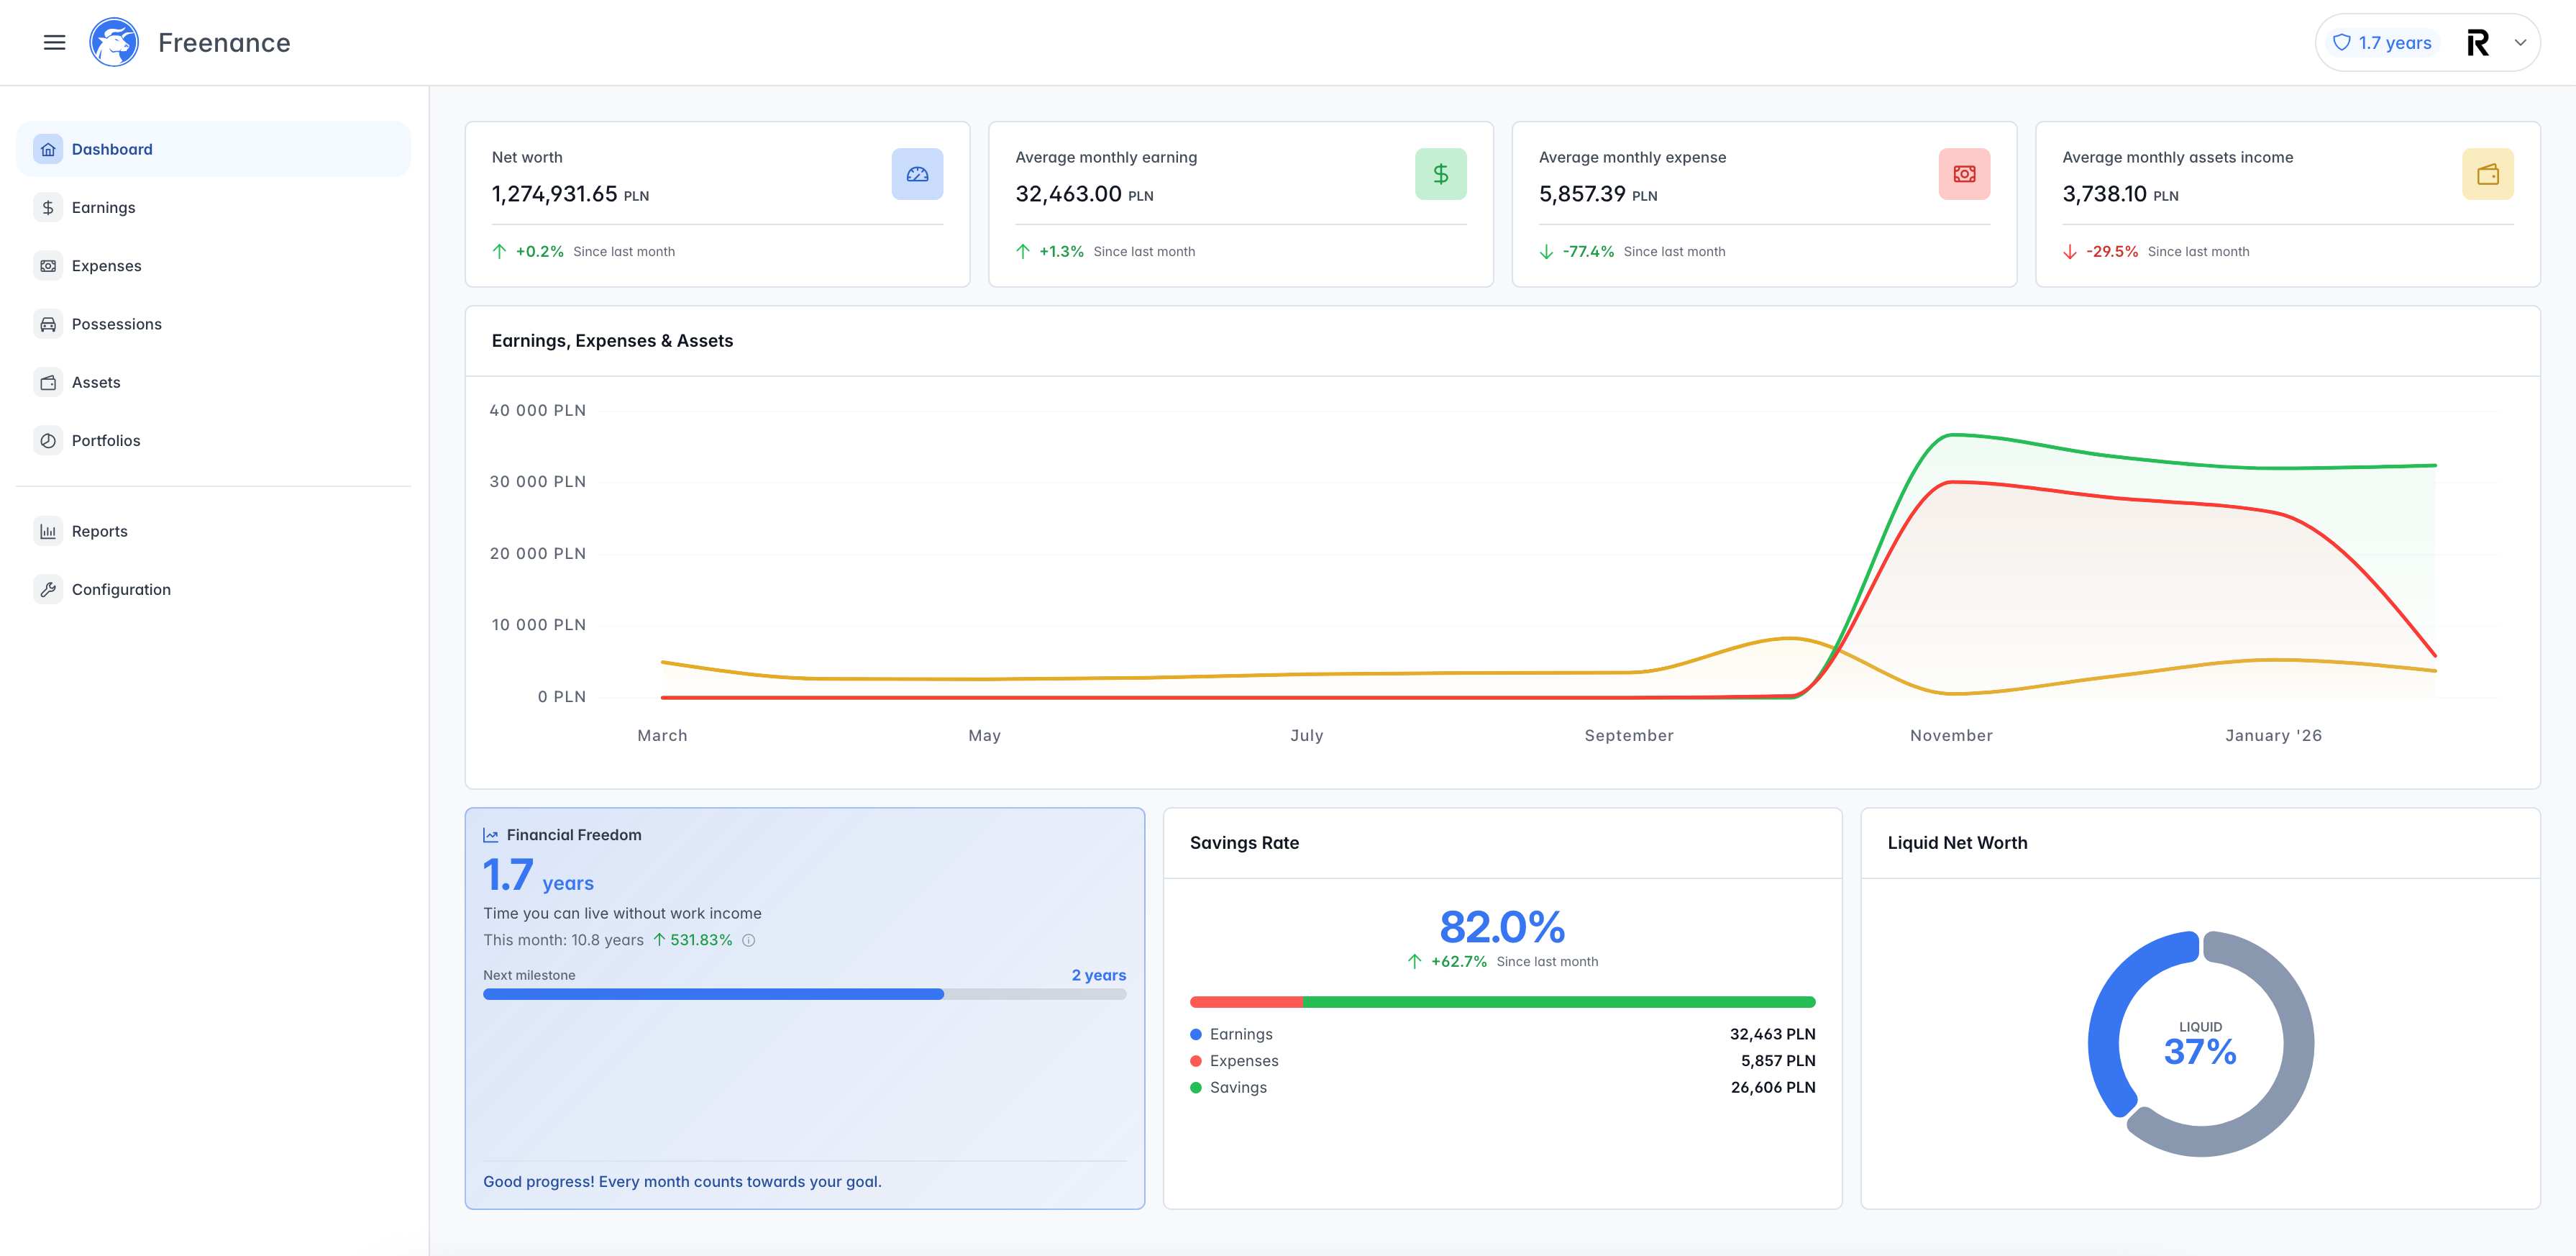Open Possessions in the sidebar
The height and width of the screenshot is (1256, 2576).
pos(116,324)
